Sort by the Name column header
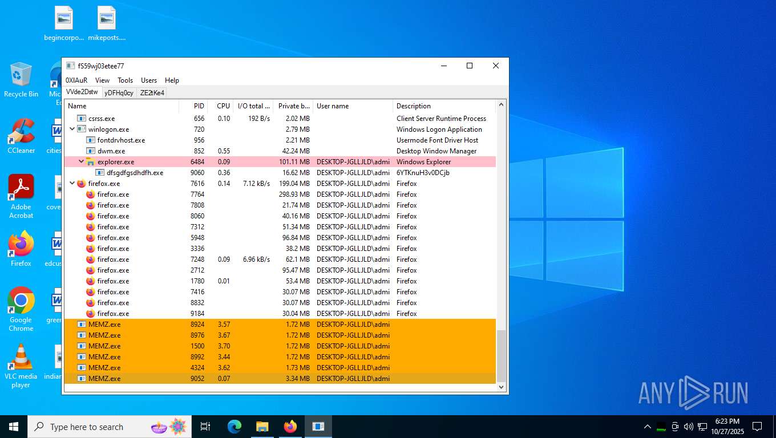 (x=122, y=106)
